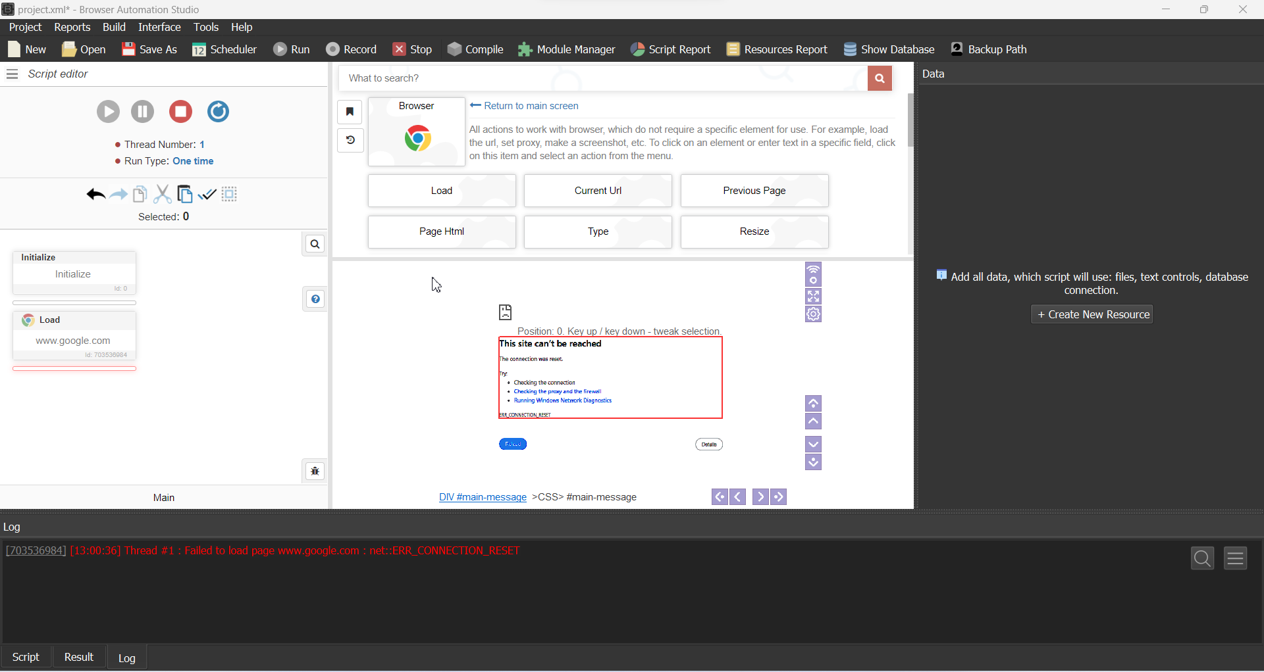
Task: Toggle the Script editor hamburger menu
Action: click(12, 74)
